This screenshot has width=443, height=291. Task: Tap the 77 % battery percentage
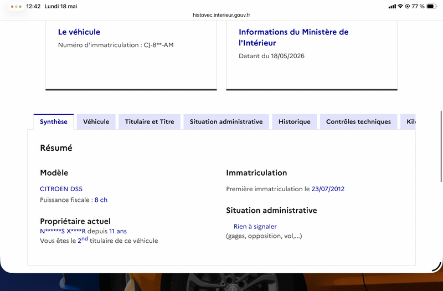(418, 6)
